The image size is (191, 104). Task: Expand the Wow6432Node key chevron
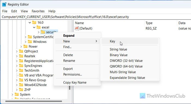(17, 85)
